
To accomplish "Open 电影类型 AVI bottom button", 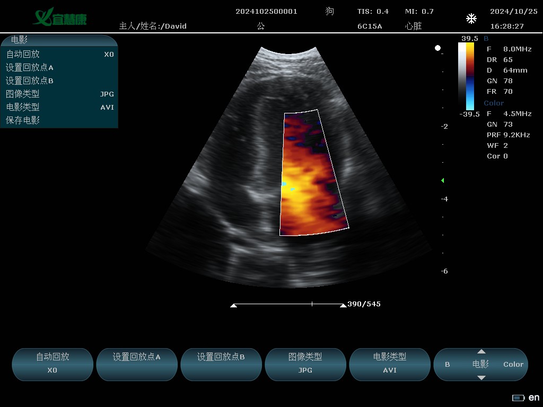I will tap(389, 364).
